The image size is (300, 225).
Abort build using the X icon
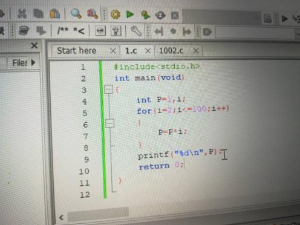click(175, 16)
